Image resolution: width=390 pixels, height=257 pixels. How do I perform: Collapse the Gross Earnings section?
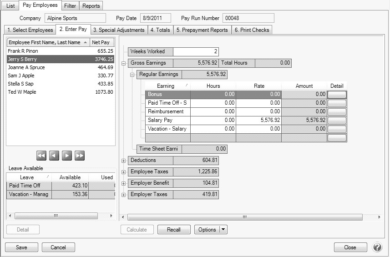[124, 63]
